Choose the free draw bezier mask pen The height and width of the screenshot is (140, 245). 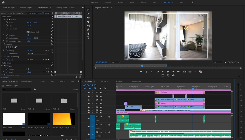[16, 47]
